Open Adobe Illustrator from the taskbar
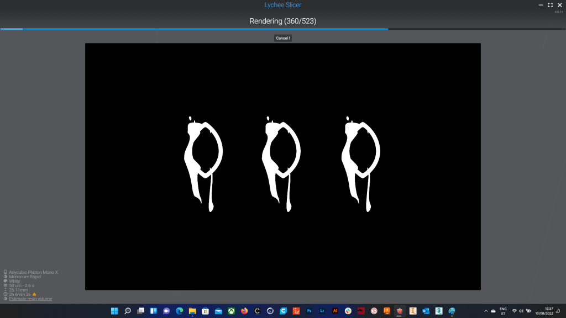Screen dimensions: 566x318 335,311
